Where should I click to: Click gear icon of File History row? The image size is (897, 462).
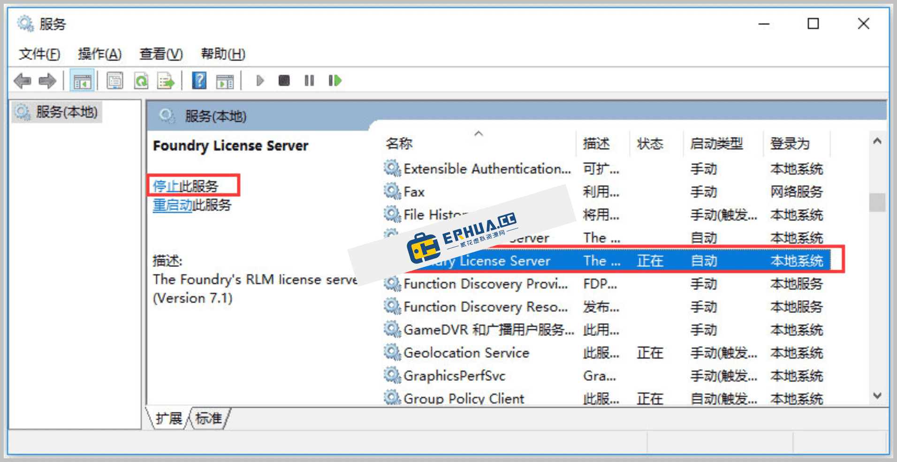point(392,214)
